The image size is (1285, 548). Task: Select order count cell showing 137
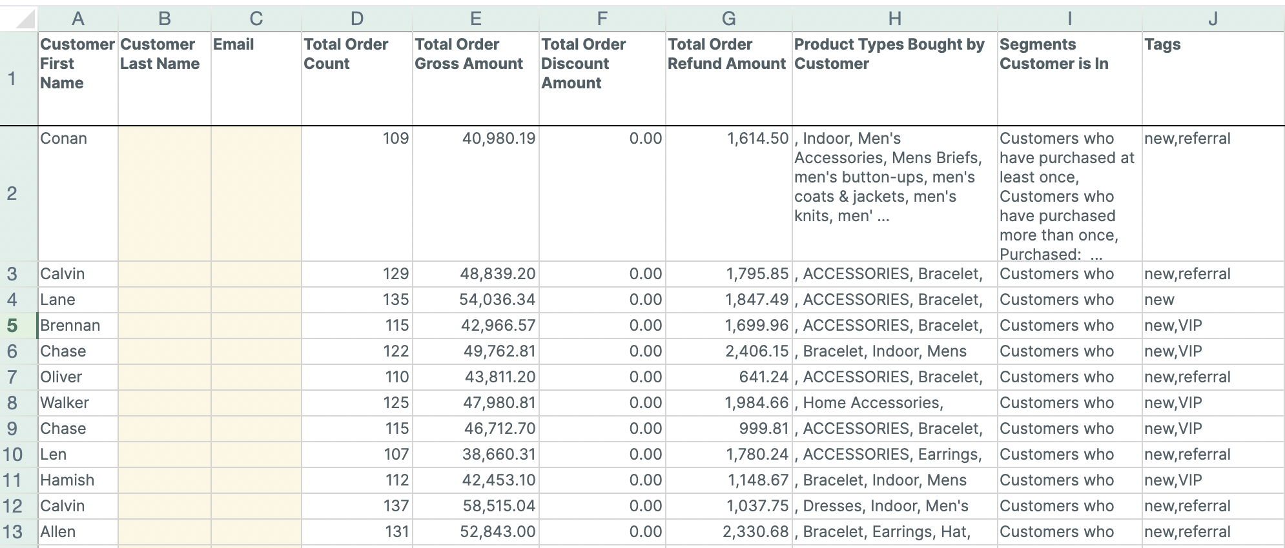[x=356, y=506]
